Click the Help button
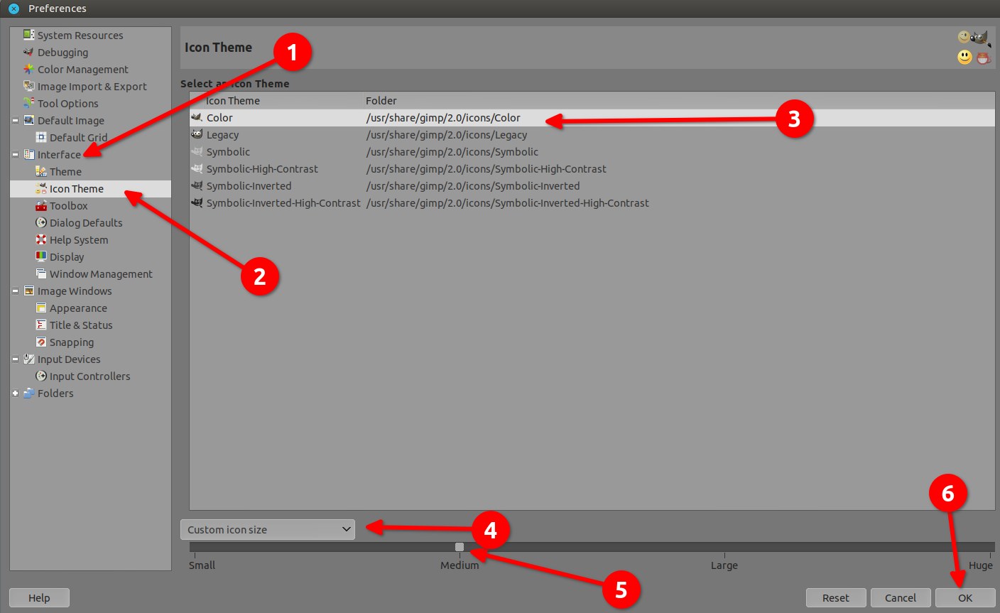Image resolution: width=1000 pixels, height=613 pixels. tap(39, 598)
